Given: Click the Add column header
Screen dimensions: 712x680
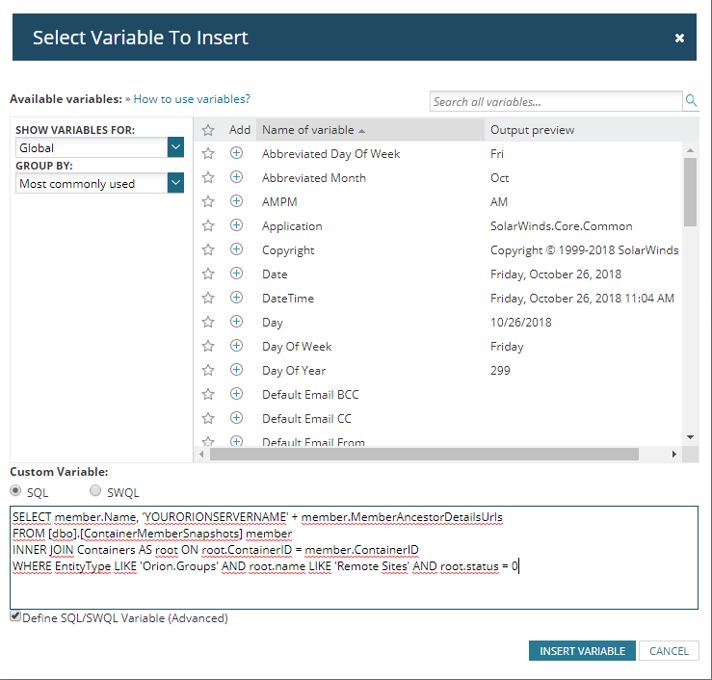Looking at the screenshot, I should (239, 130).
